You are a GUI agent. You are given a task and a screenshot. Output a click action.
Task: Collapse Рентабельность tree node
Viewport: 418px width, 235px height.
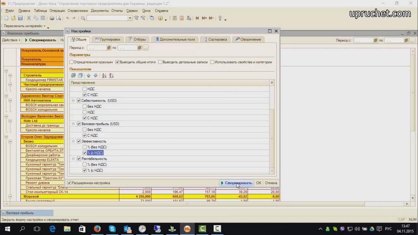[x=73, y=159]
